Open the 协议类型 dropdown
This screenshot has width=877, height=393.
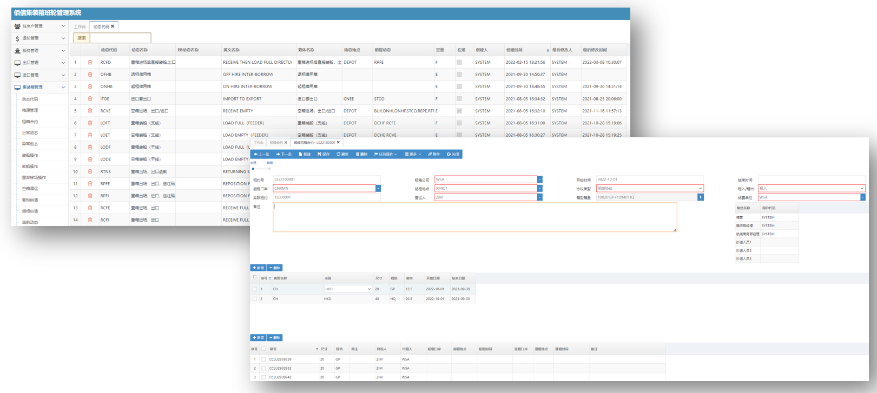649,189
